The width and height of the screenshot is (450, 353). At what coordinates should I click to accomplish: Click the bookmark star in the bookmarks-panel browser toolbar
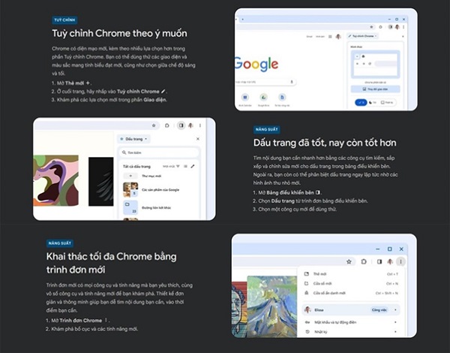coord(154,125)
